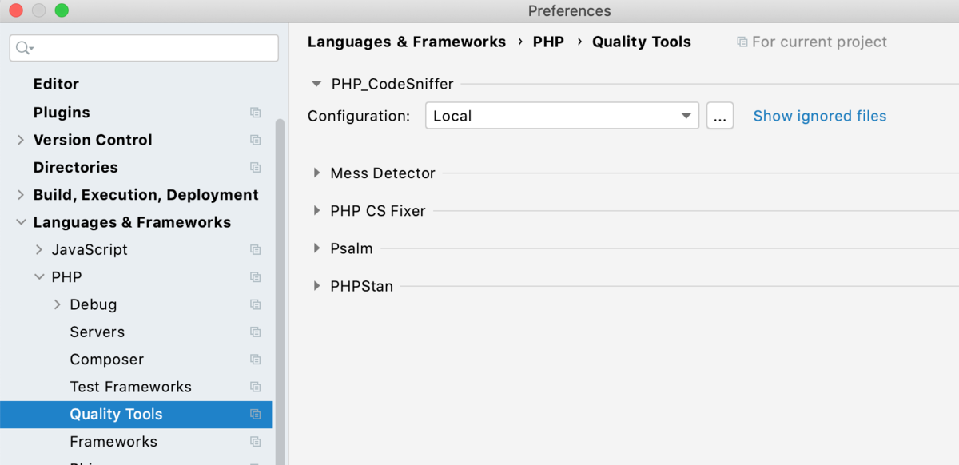This screenshot has height=465, width=959.
Task: Expand the PHP CS Fixer section
Action: point(316,211)
